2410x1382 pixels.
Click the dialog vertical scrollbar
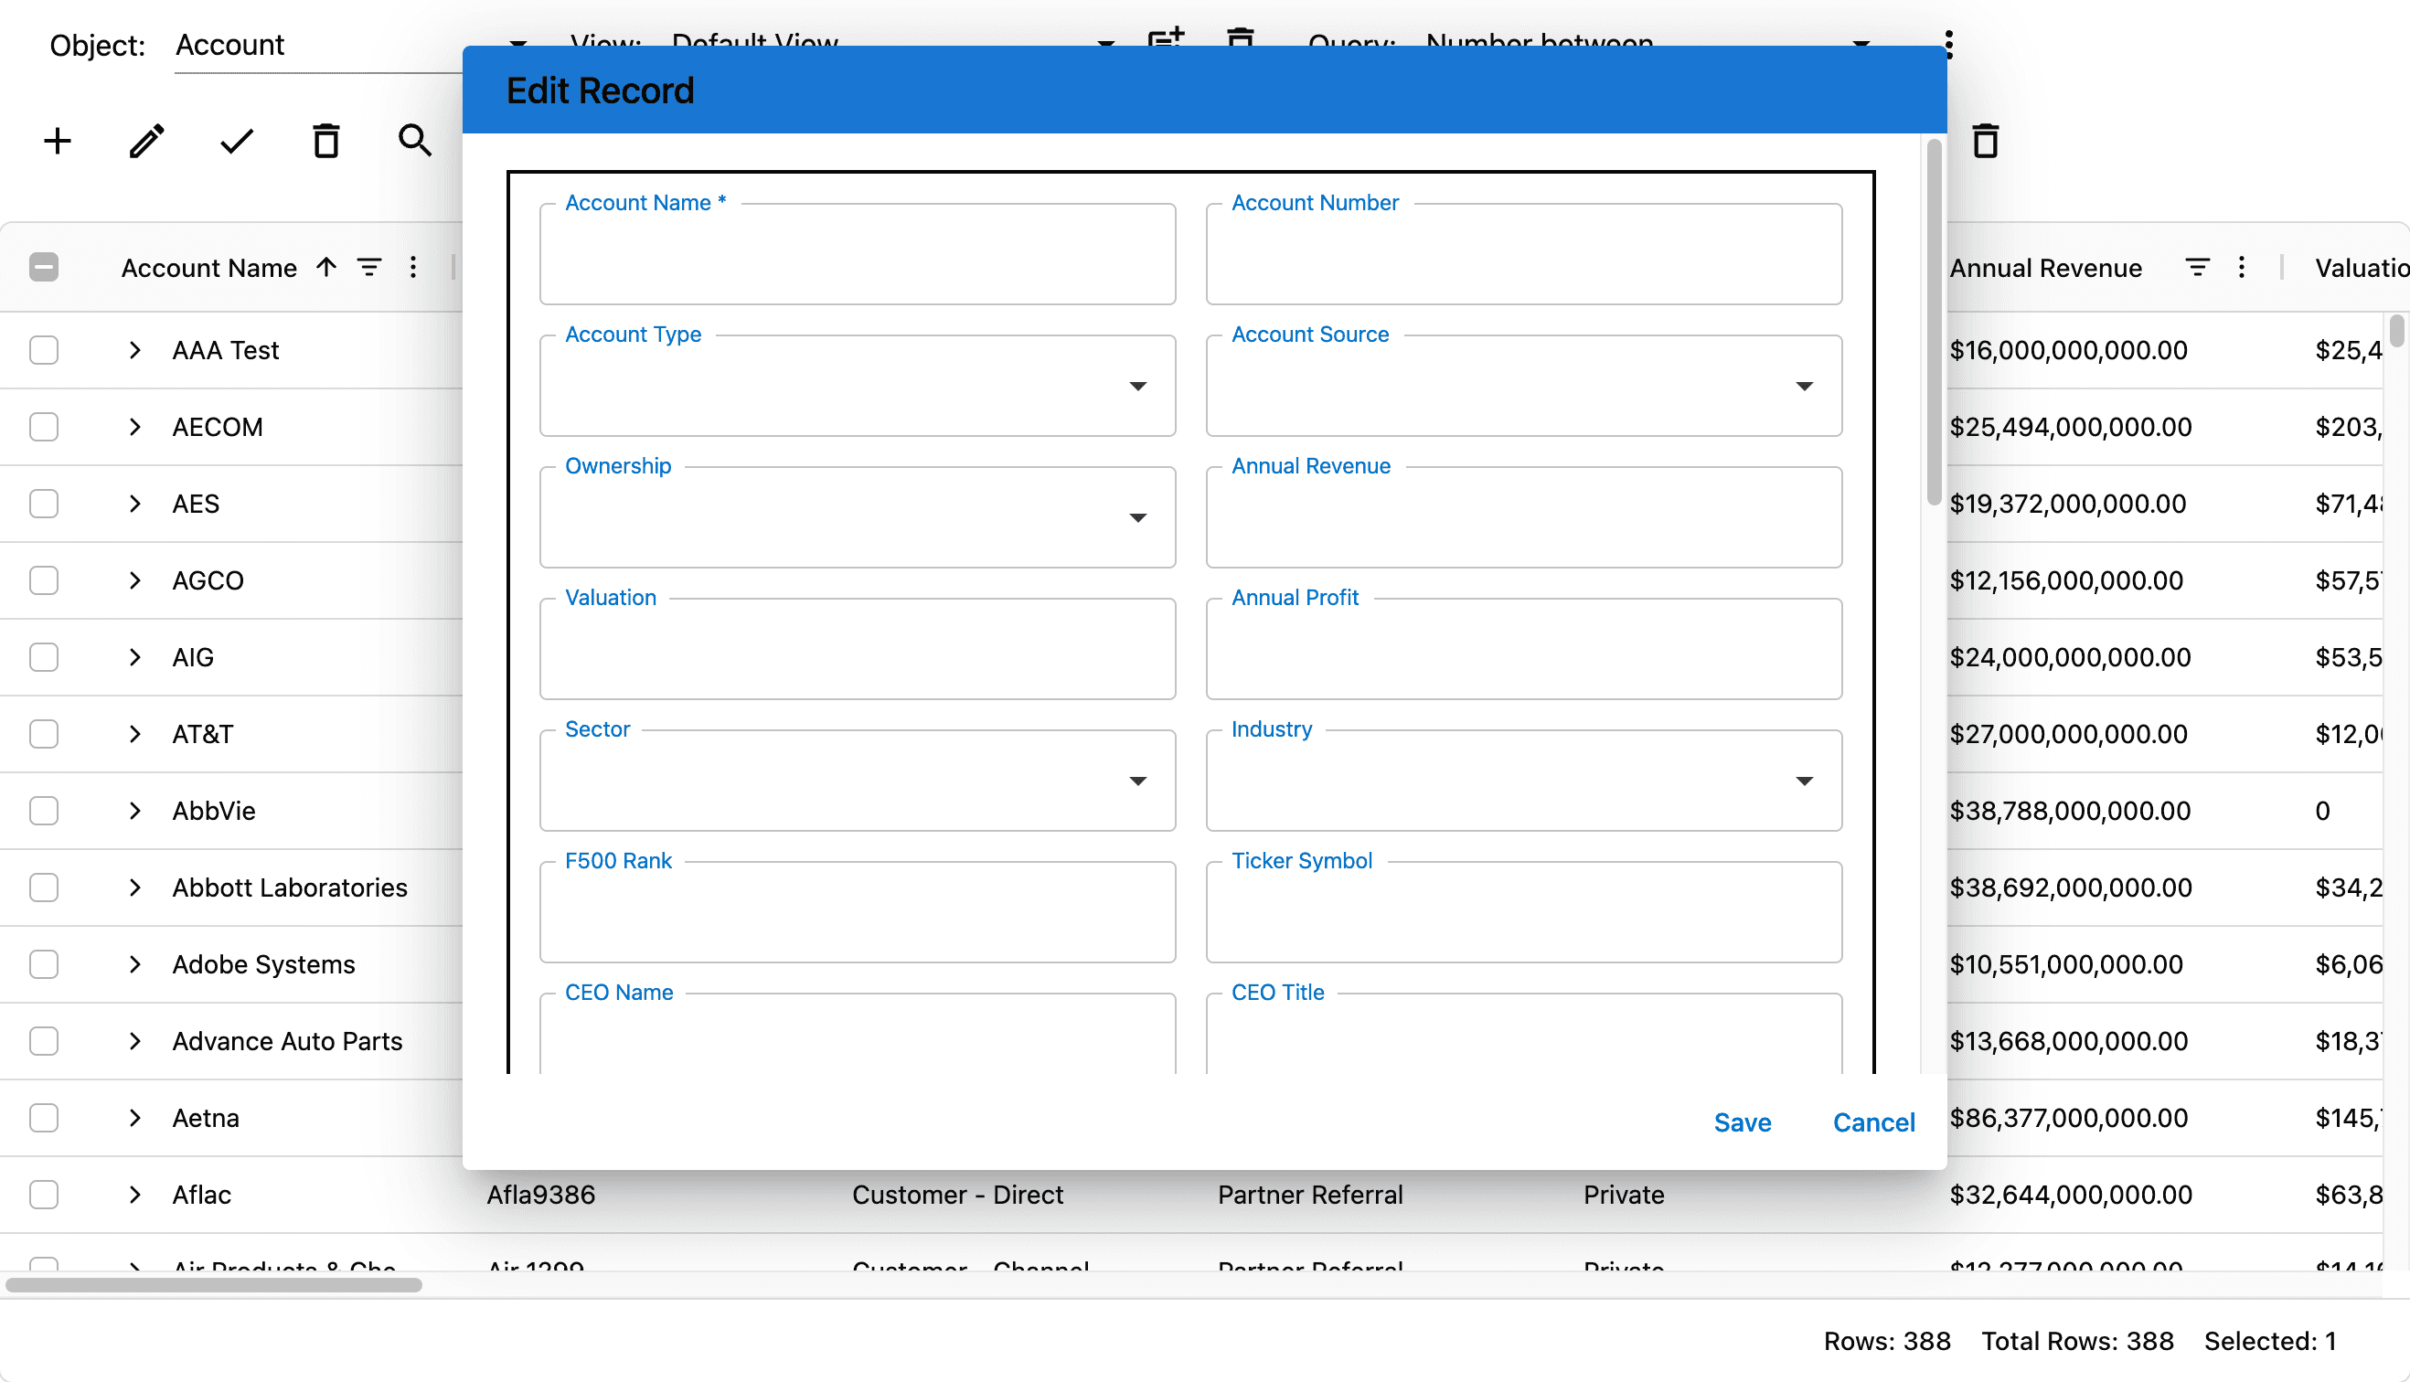coord(1933,323)
